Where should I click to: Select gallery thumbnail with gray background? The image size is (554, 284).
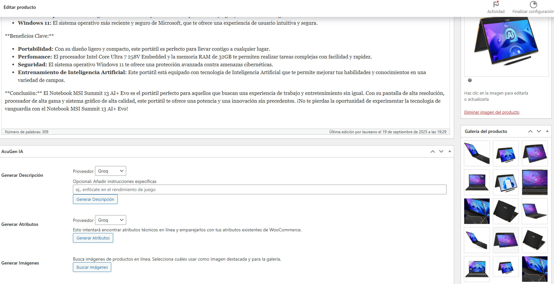click(x=506, y=240)
